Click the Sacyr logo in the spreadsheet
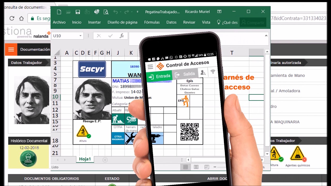Image resolution: width=331 pixels, height=186 pixels. click(x=92, y=69)
